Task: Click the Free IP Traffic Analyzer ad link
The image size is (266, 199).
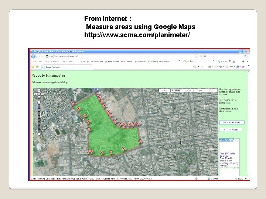Action: point(227,155)
